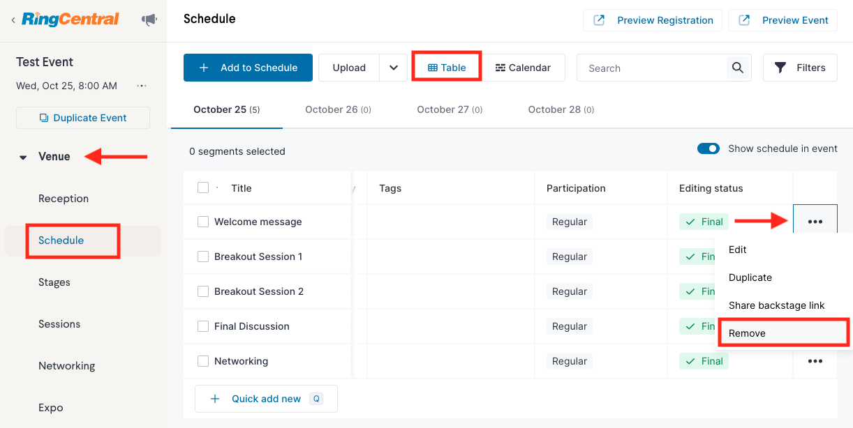Tick the select-all checkbox in the Title header
This screenshot has height=428, width=853.
(x=203, y=188)
